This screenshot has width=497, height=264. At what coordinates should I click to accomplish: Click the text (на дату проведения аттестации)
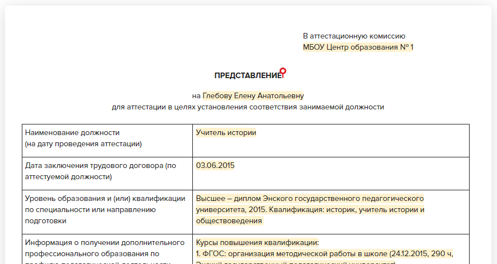[83, 144]
